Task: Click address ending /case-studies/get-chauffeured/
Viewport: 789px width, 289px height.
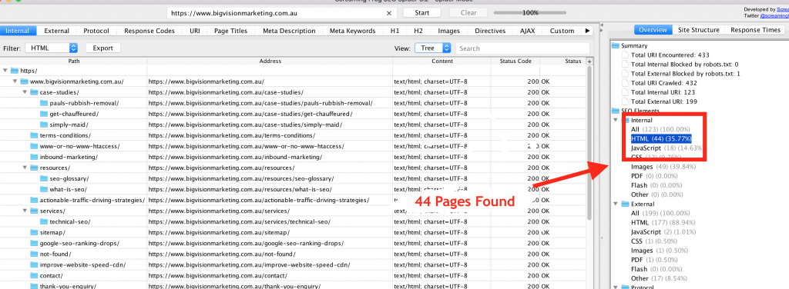Action: point(250,114)
